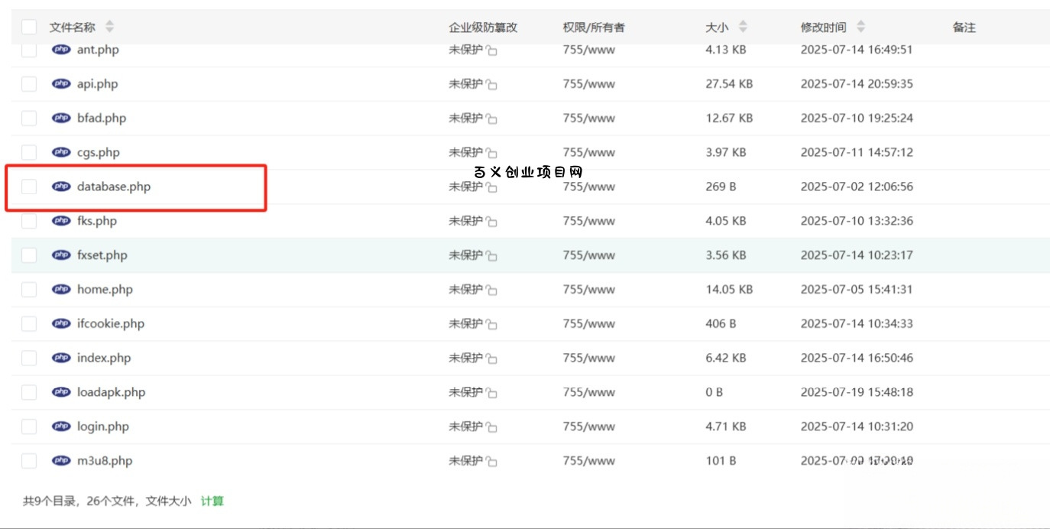Screen dimensions: 1050x529
Task: Click the 备注 column header
Action: 964,28
